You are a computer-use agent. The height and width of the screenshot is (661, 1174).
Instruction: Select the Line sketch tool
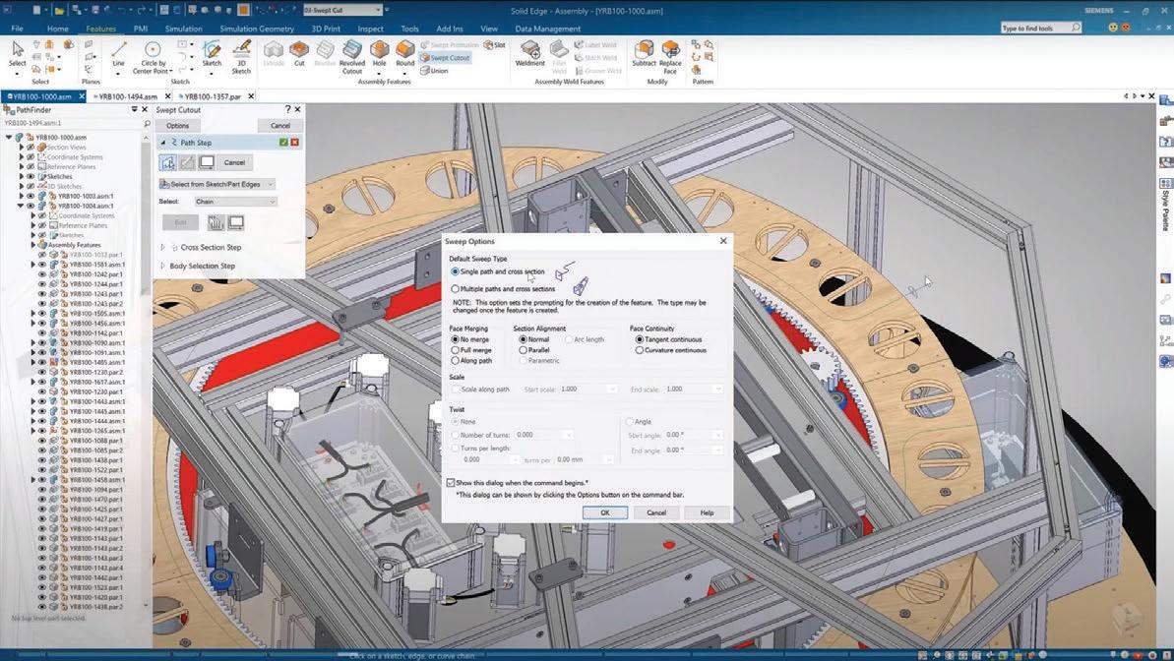click(118, 54)
